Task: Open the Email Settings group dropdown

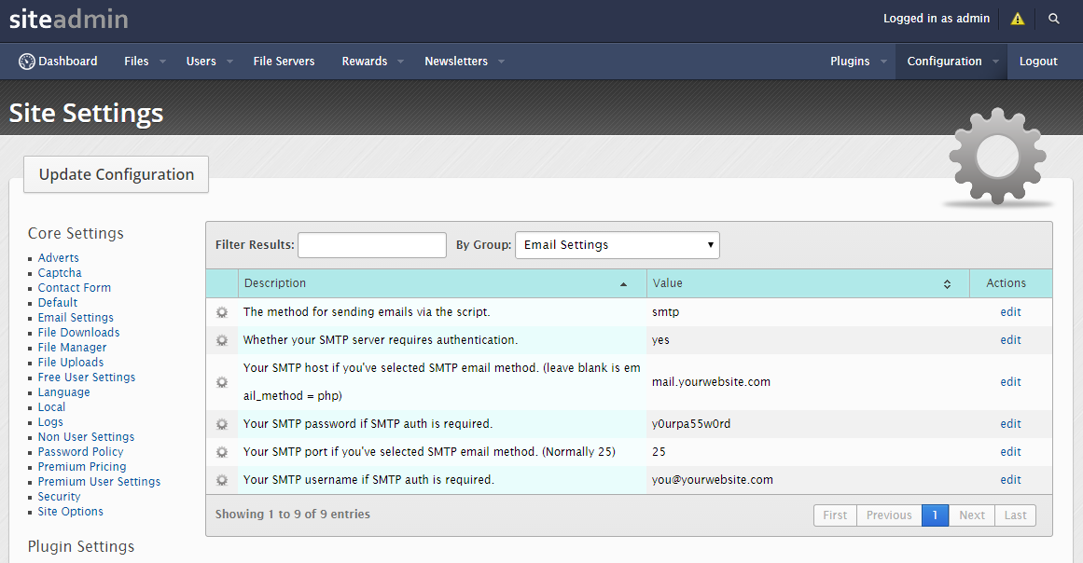Action: [x=617, y=245]
